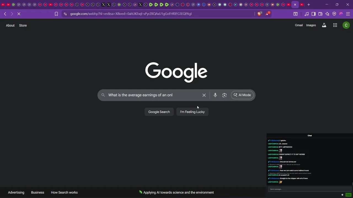The height and width of the screenshot is (198, 353).
Task: Click the Chat panel header
Action: pyautogui.click(x=310, y=136)
